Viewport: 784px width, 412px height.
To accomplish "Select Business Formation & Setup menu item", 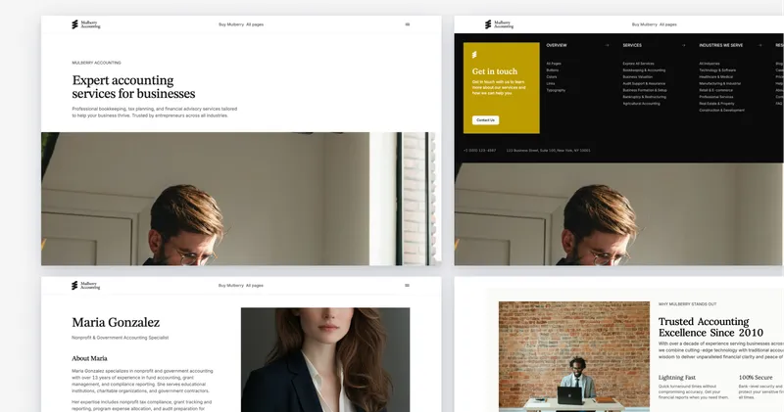I will click(x=645, y=90).
